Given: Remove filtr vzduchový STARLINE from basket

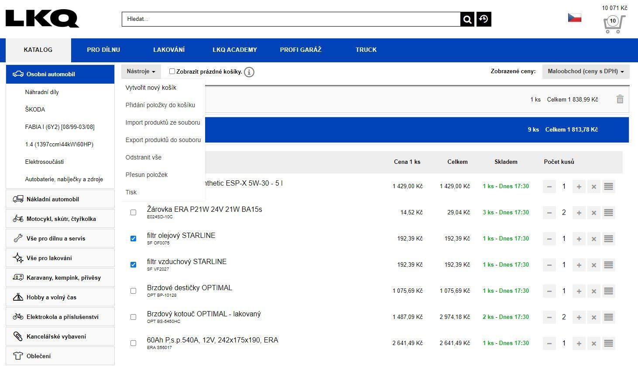Looking at the screenshot, I should pyautogui.click(x=593, y=265).
